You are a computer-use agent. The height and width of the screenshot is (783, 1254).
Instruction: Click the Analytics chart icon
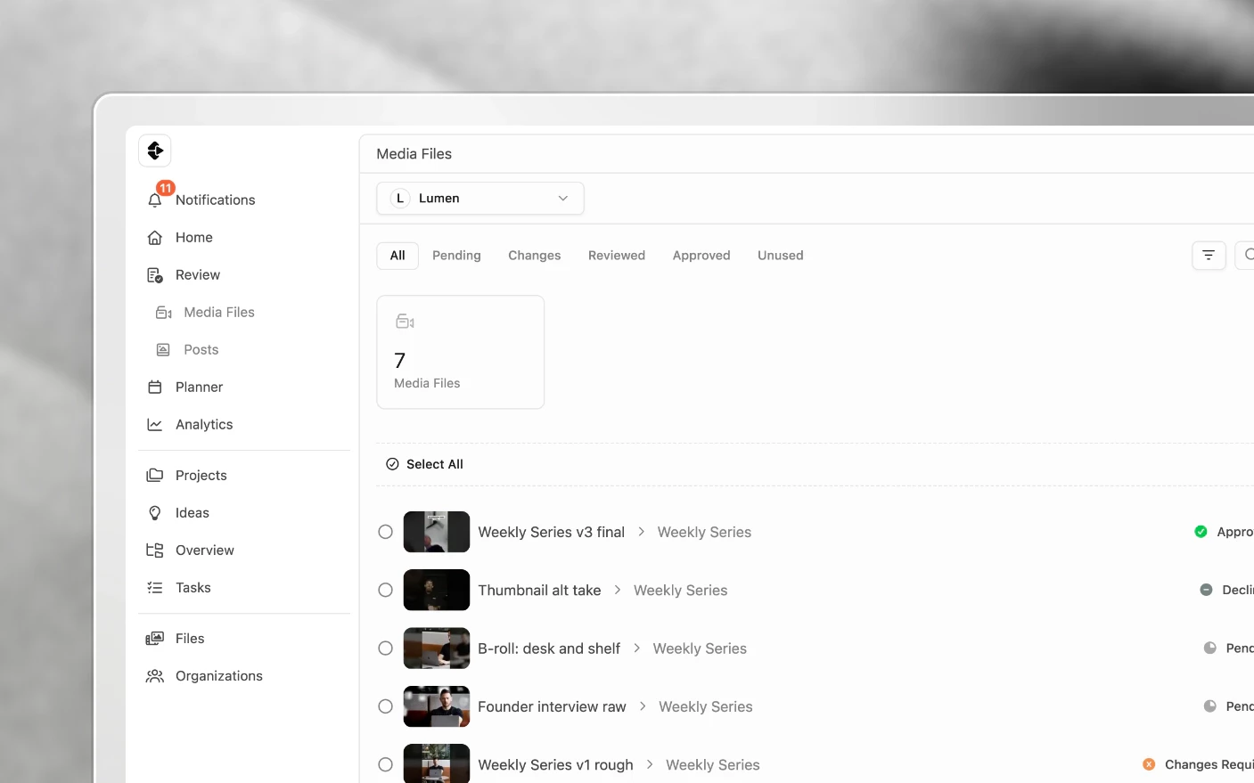pos(155,425)
